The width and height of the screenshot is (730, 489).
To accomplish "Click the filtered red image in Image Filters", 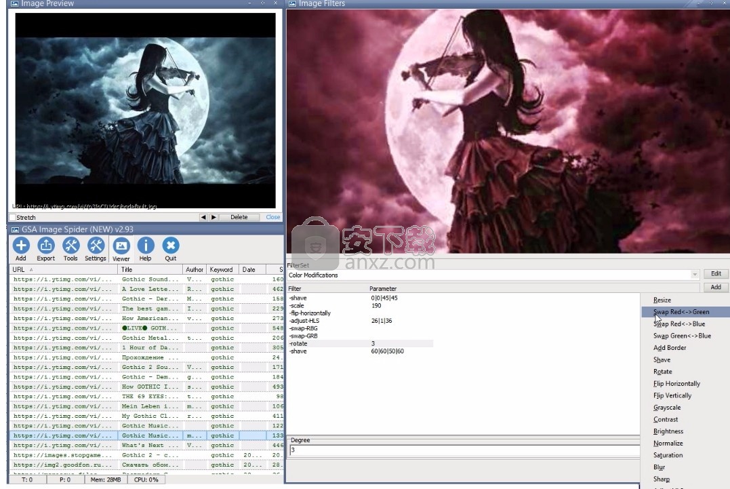I will pos(508,132).
